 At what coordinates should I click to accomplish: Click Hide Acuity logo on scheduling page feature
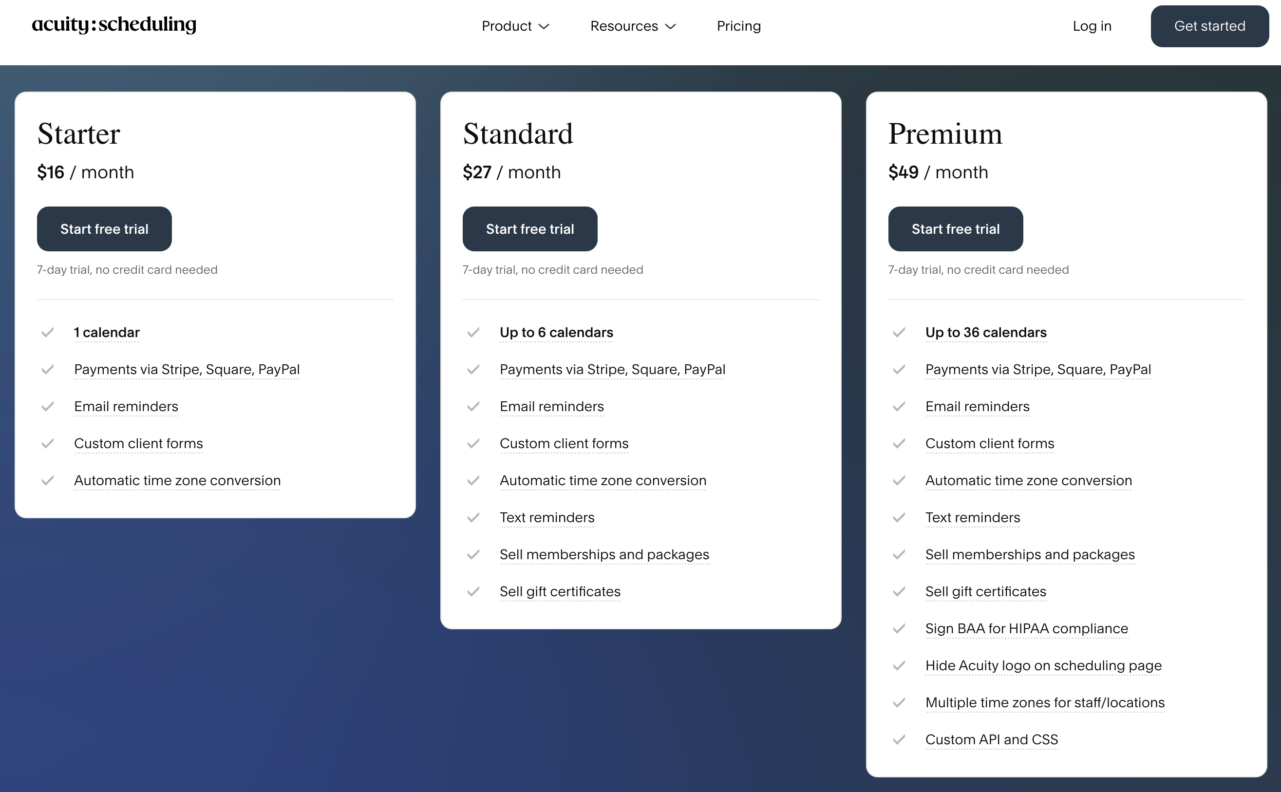(1043, 665)
